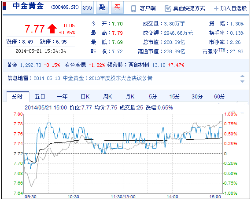Screen dimensions: 251x200
Task: Click the 客户端 phone icon
Action: (133, 9)
